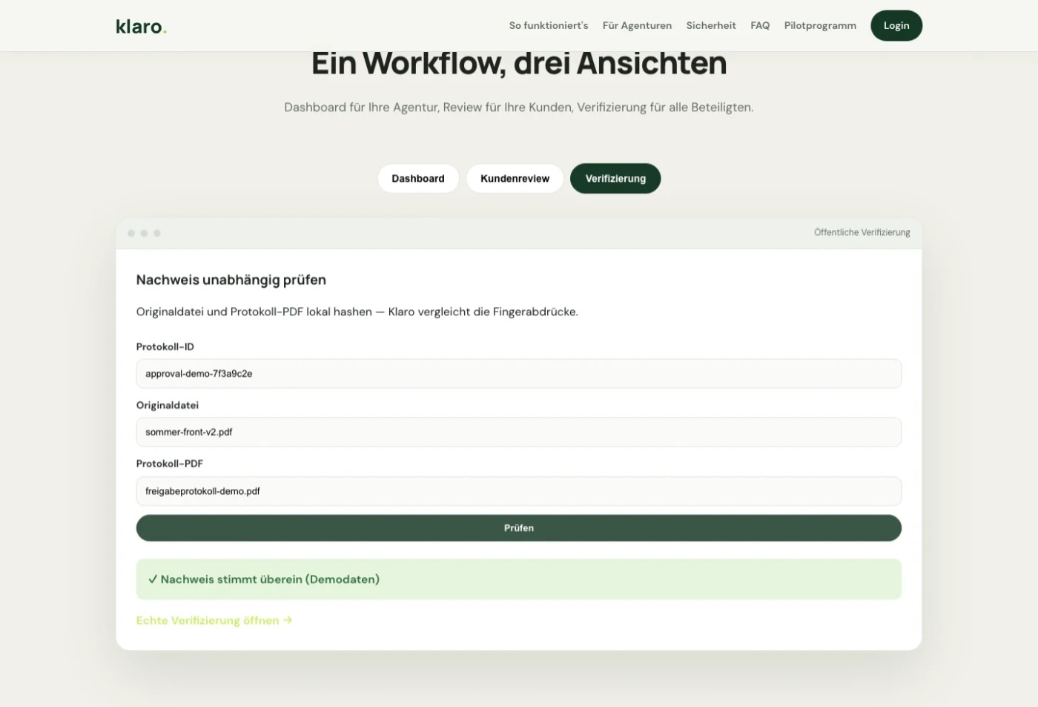The width and height of the screenshot is (1038, 707).
Task: Click the "Öffentliche Verifizierung" window label
Action: [862, 232]
